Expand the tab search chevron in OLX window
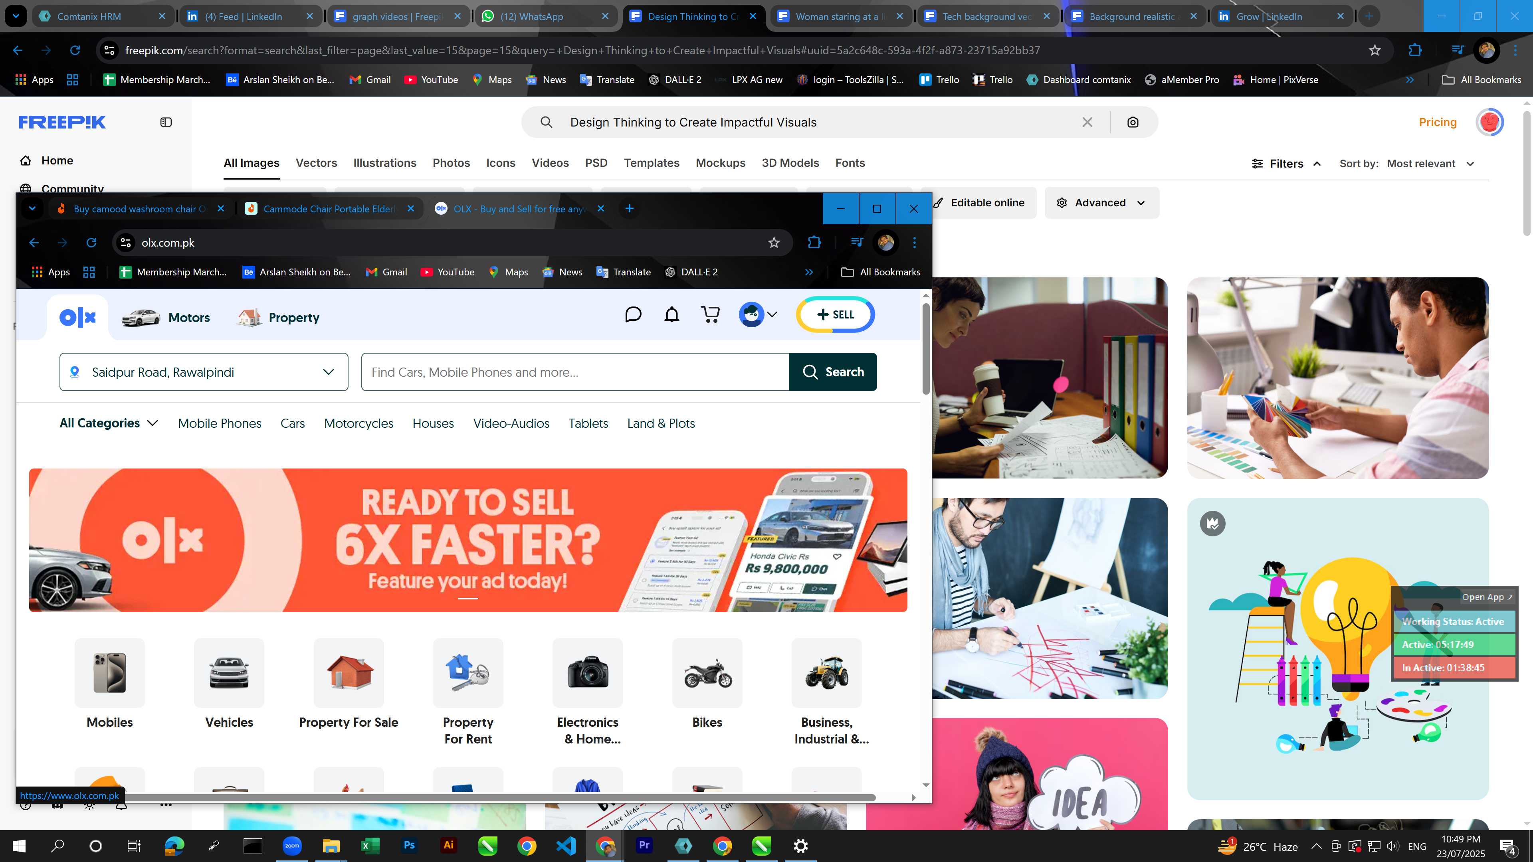This screenshot has height=862, width=1533. pyautogui.click(x=32, y=208)
